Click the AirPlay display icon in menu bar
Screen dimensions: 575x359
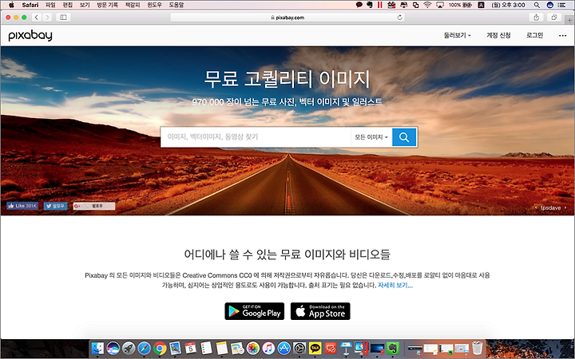440,5
